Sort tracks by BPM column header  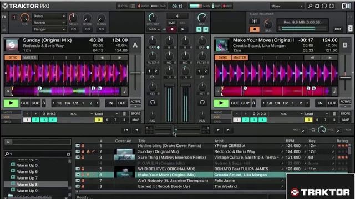click(x=290, y=140)
